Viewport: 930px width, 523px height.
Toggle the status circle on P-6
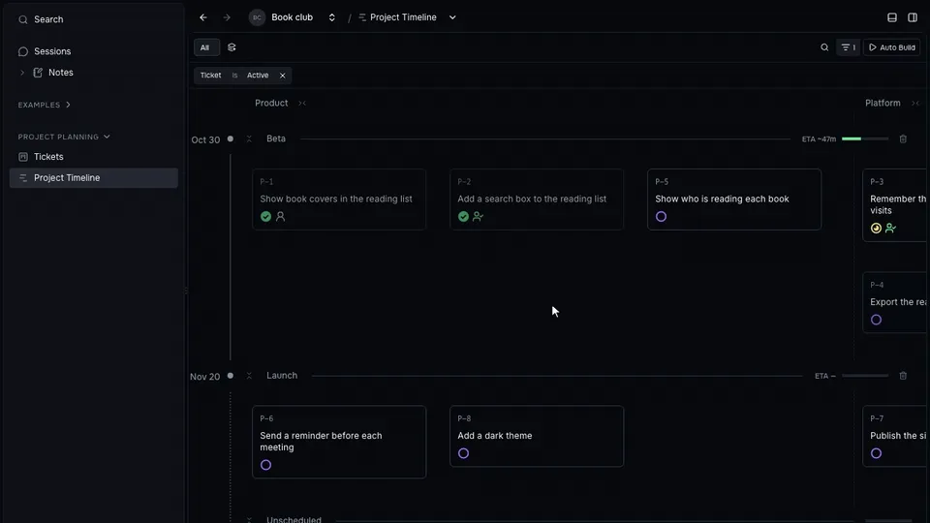coord(265,465)
